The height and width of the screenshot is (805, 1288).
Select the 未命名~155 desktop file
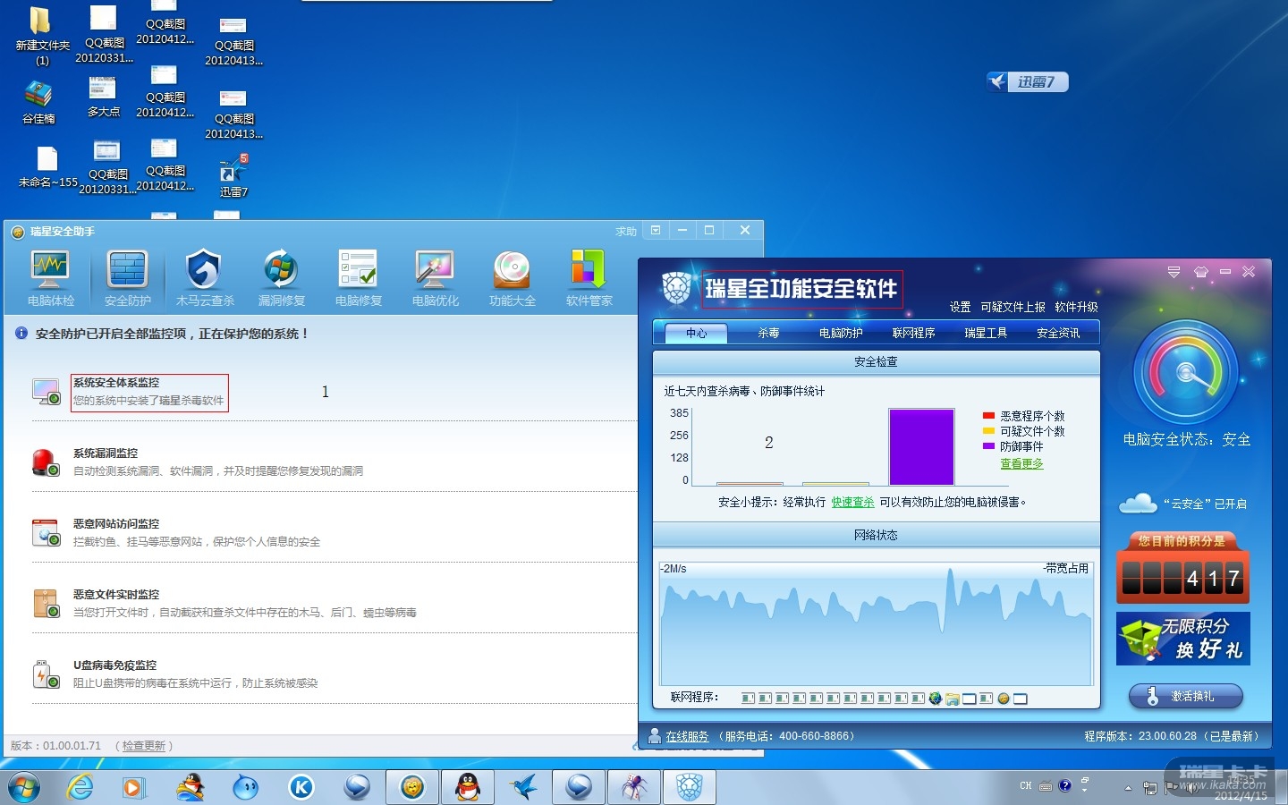pyautogui.click(x=48, y=166)
